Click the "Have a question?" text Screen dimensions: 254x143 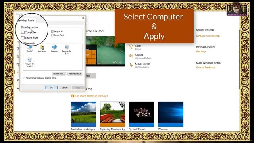[206, 47]
